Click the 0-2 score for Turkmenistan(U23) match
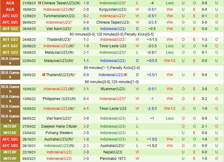The image size is (224, 162). [86, 16]
